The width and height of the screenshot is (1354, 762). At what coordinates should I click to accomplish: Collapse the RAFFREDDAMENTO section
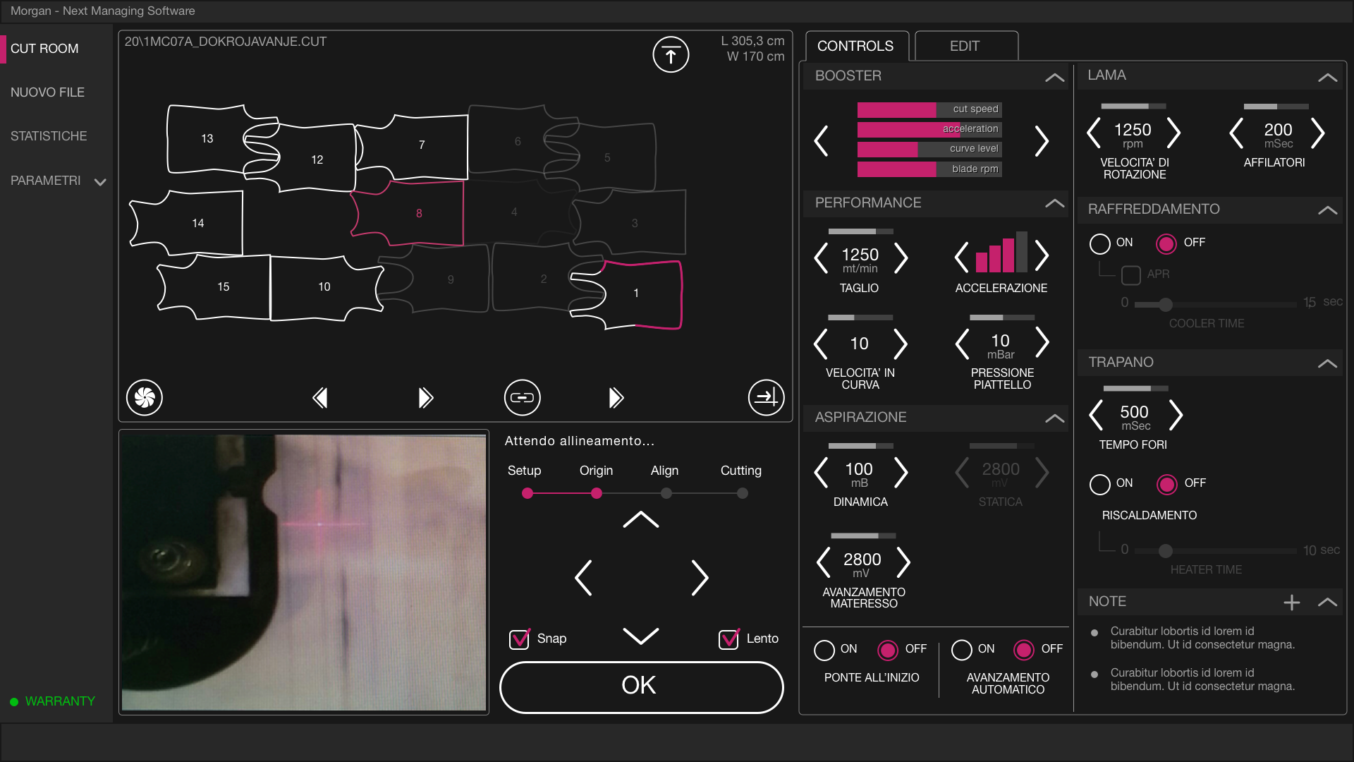(1328, 210)
